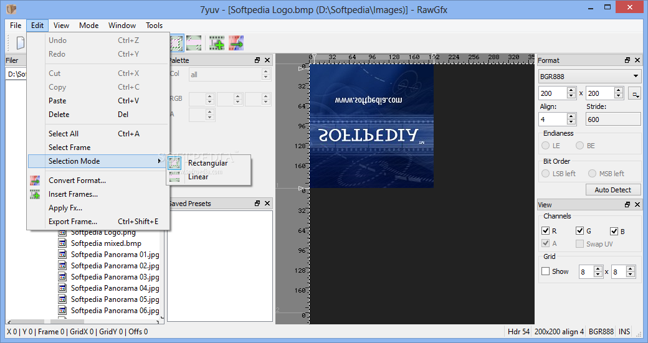Viewport: 648px width, 343px height.
Task: Toggle the A channel checkbox
Action: 546,243
